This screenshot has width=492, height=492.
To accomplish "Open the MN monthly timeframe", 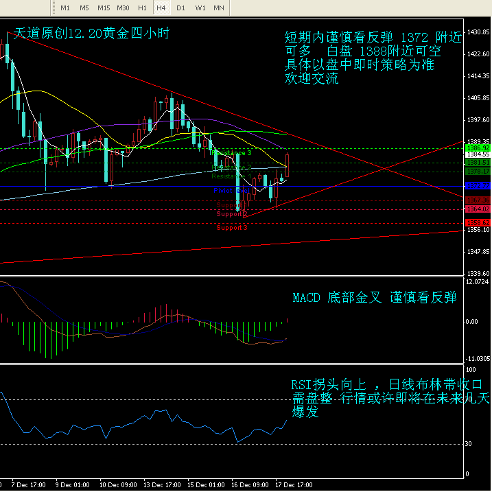I will click(x=219, y=8).
